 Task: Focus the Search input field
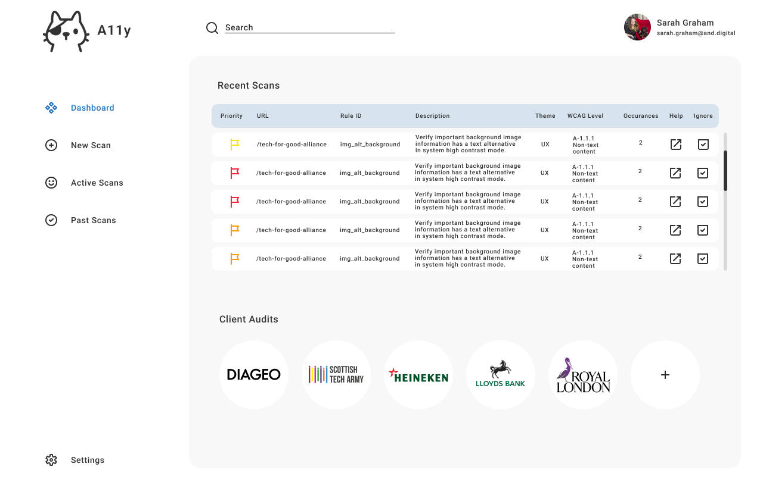[309, 27]
